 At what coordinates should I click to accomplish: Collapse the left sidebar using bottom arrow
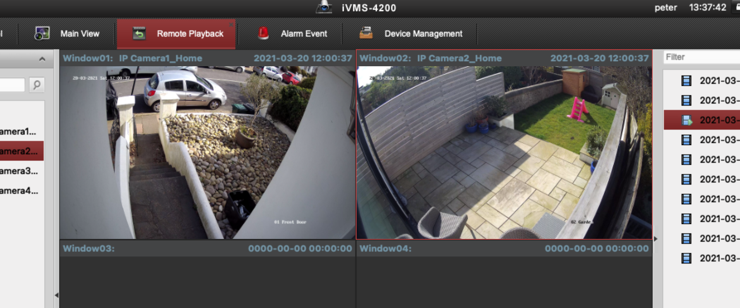[57, 295]
